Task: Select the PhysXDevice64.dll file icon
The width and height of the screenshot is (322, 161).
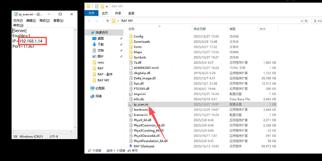Action: click(x=131, y=135)
